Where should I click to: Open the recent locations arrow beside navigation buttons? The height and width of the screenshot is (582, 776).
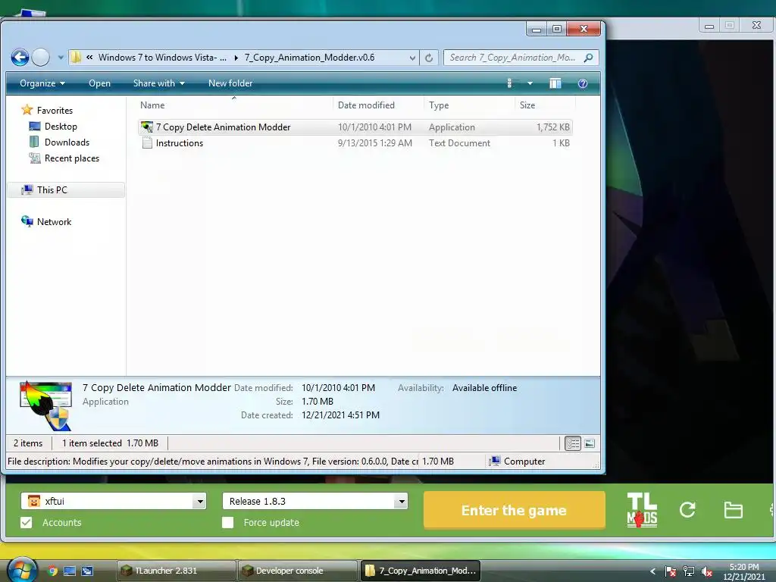(x=61, y=58)
